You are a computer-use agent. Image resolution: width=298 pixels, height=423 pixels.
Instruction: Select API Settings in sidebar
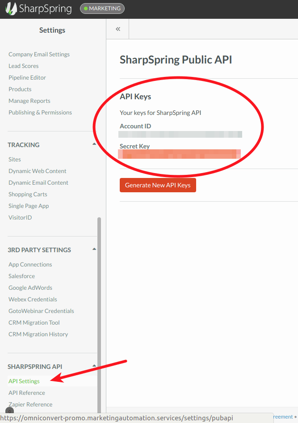24,381
